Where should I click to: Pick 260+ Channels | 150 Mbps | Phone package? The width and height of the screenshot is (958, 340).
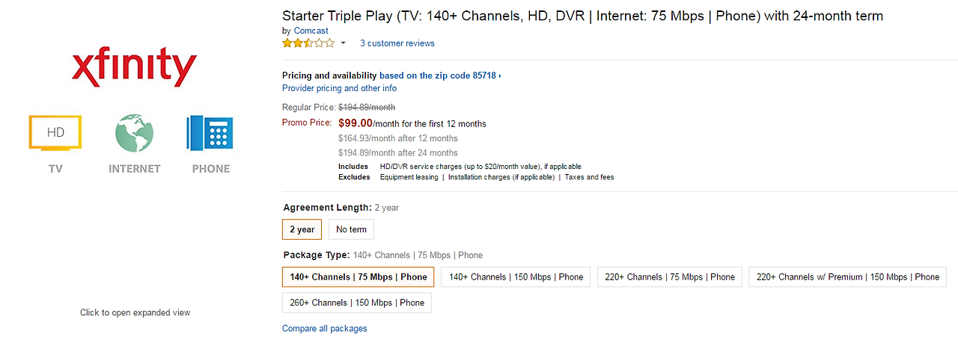click(x=357, y=303)
